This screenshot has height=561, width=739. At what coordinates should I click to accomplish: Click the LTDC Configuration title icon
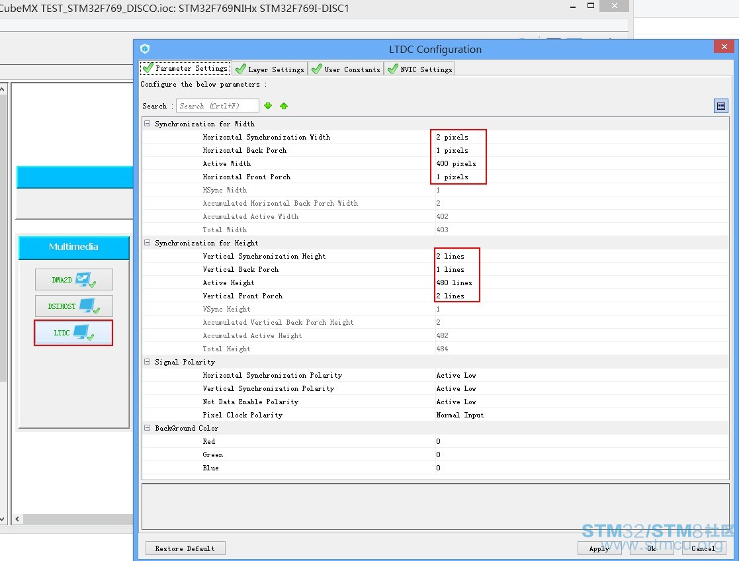click(x=145, y=48)
